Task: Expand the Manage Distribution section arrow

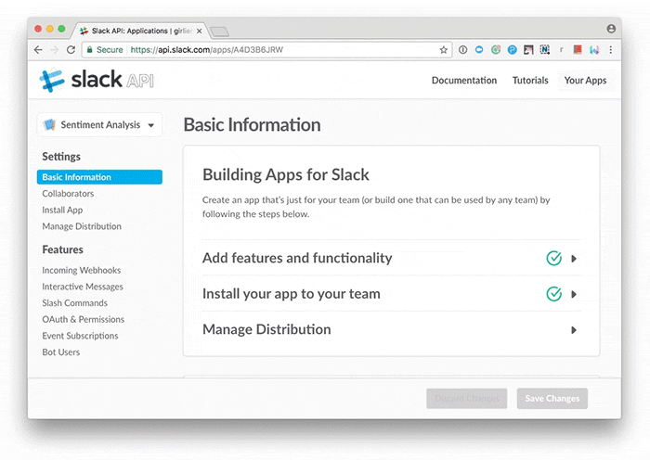Action: (x=574, y=330)
